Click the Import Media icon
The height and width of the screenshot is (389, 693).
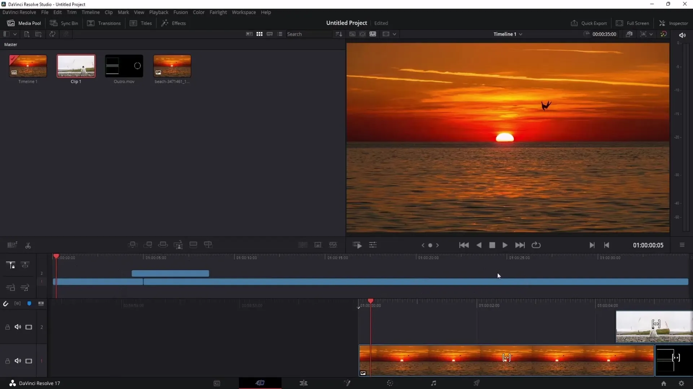tap(27, 34)
